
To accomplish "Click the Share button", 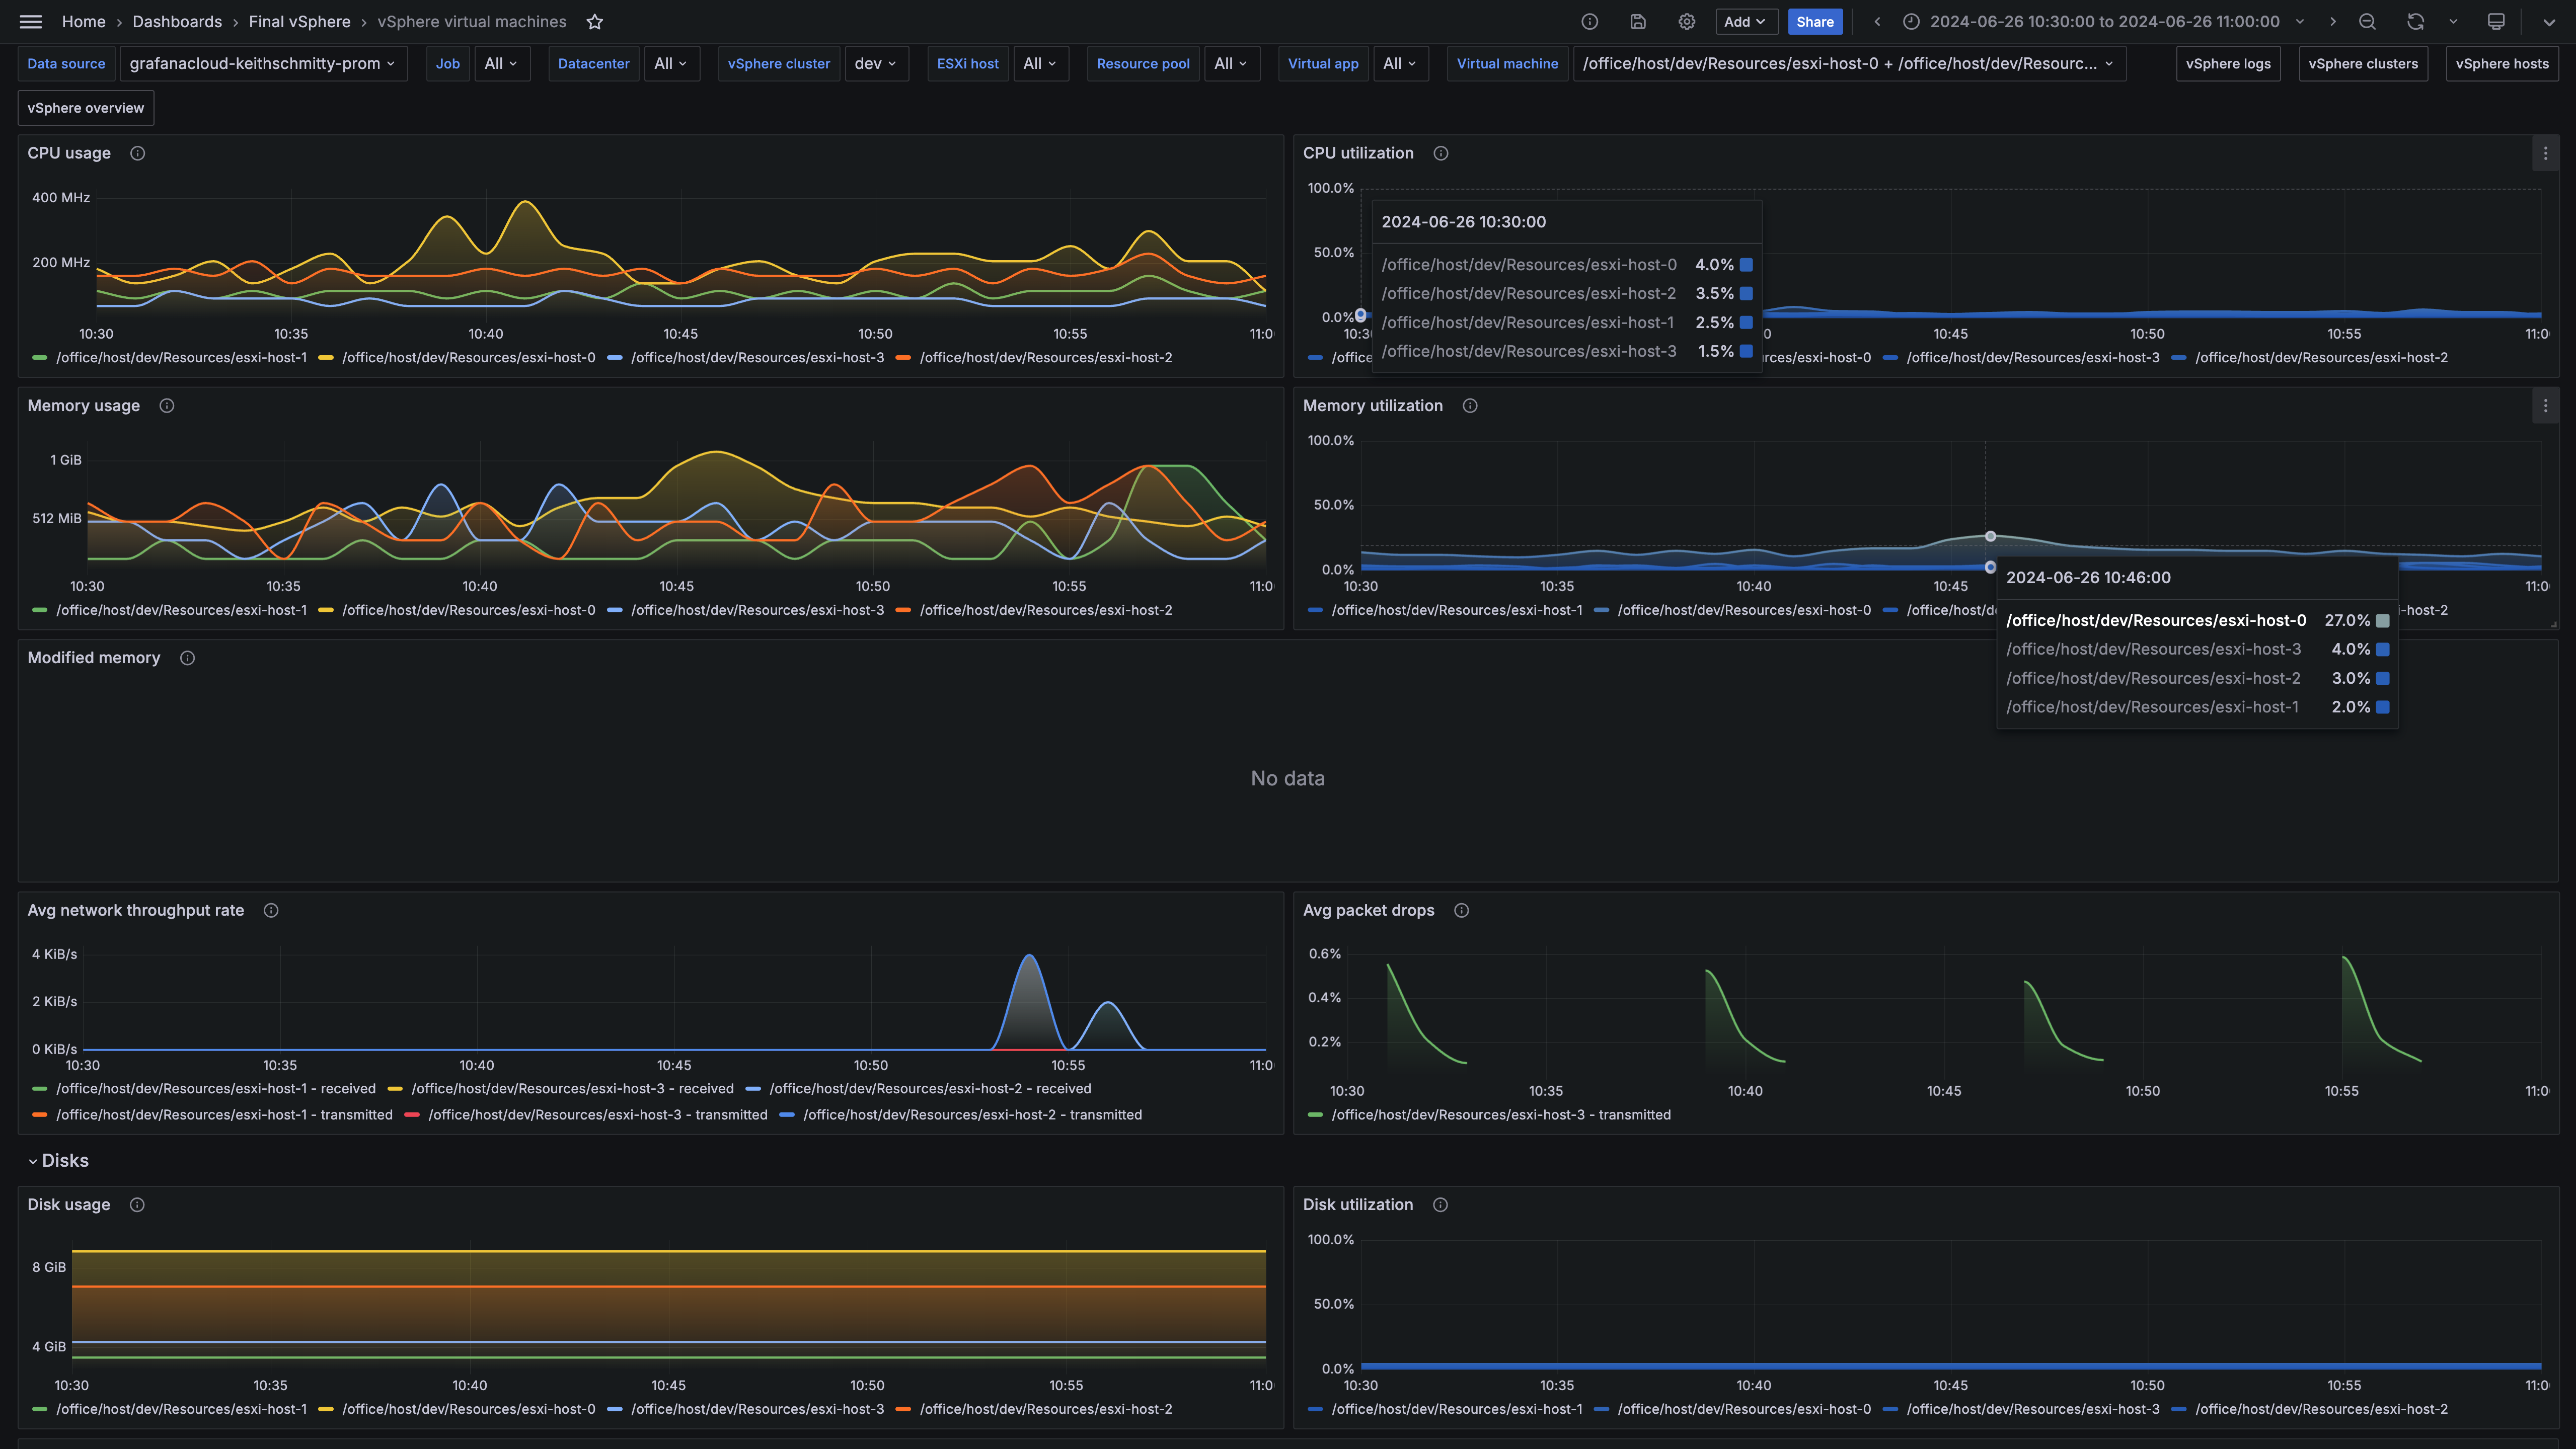I will 1814,22.
